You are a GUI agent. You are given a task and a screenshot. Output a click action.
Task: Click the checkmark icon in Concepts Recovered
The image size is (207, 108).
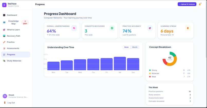pyautogui.click(x=112, y=28)
